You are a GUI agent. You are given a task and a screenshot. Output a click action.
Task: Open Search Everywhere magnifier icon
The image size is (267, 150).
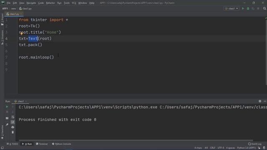(264, 8)
